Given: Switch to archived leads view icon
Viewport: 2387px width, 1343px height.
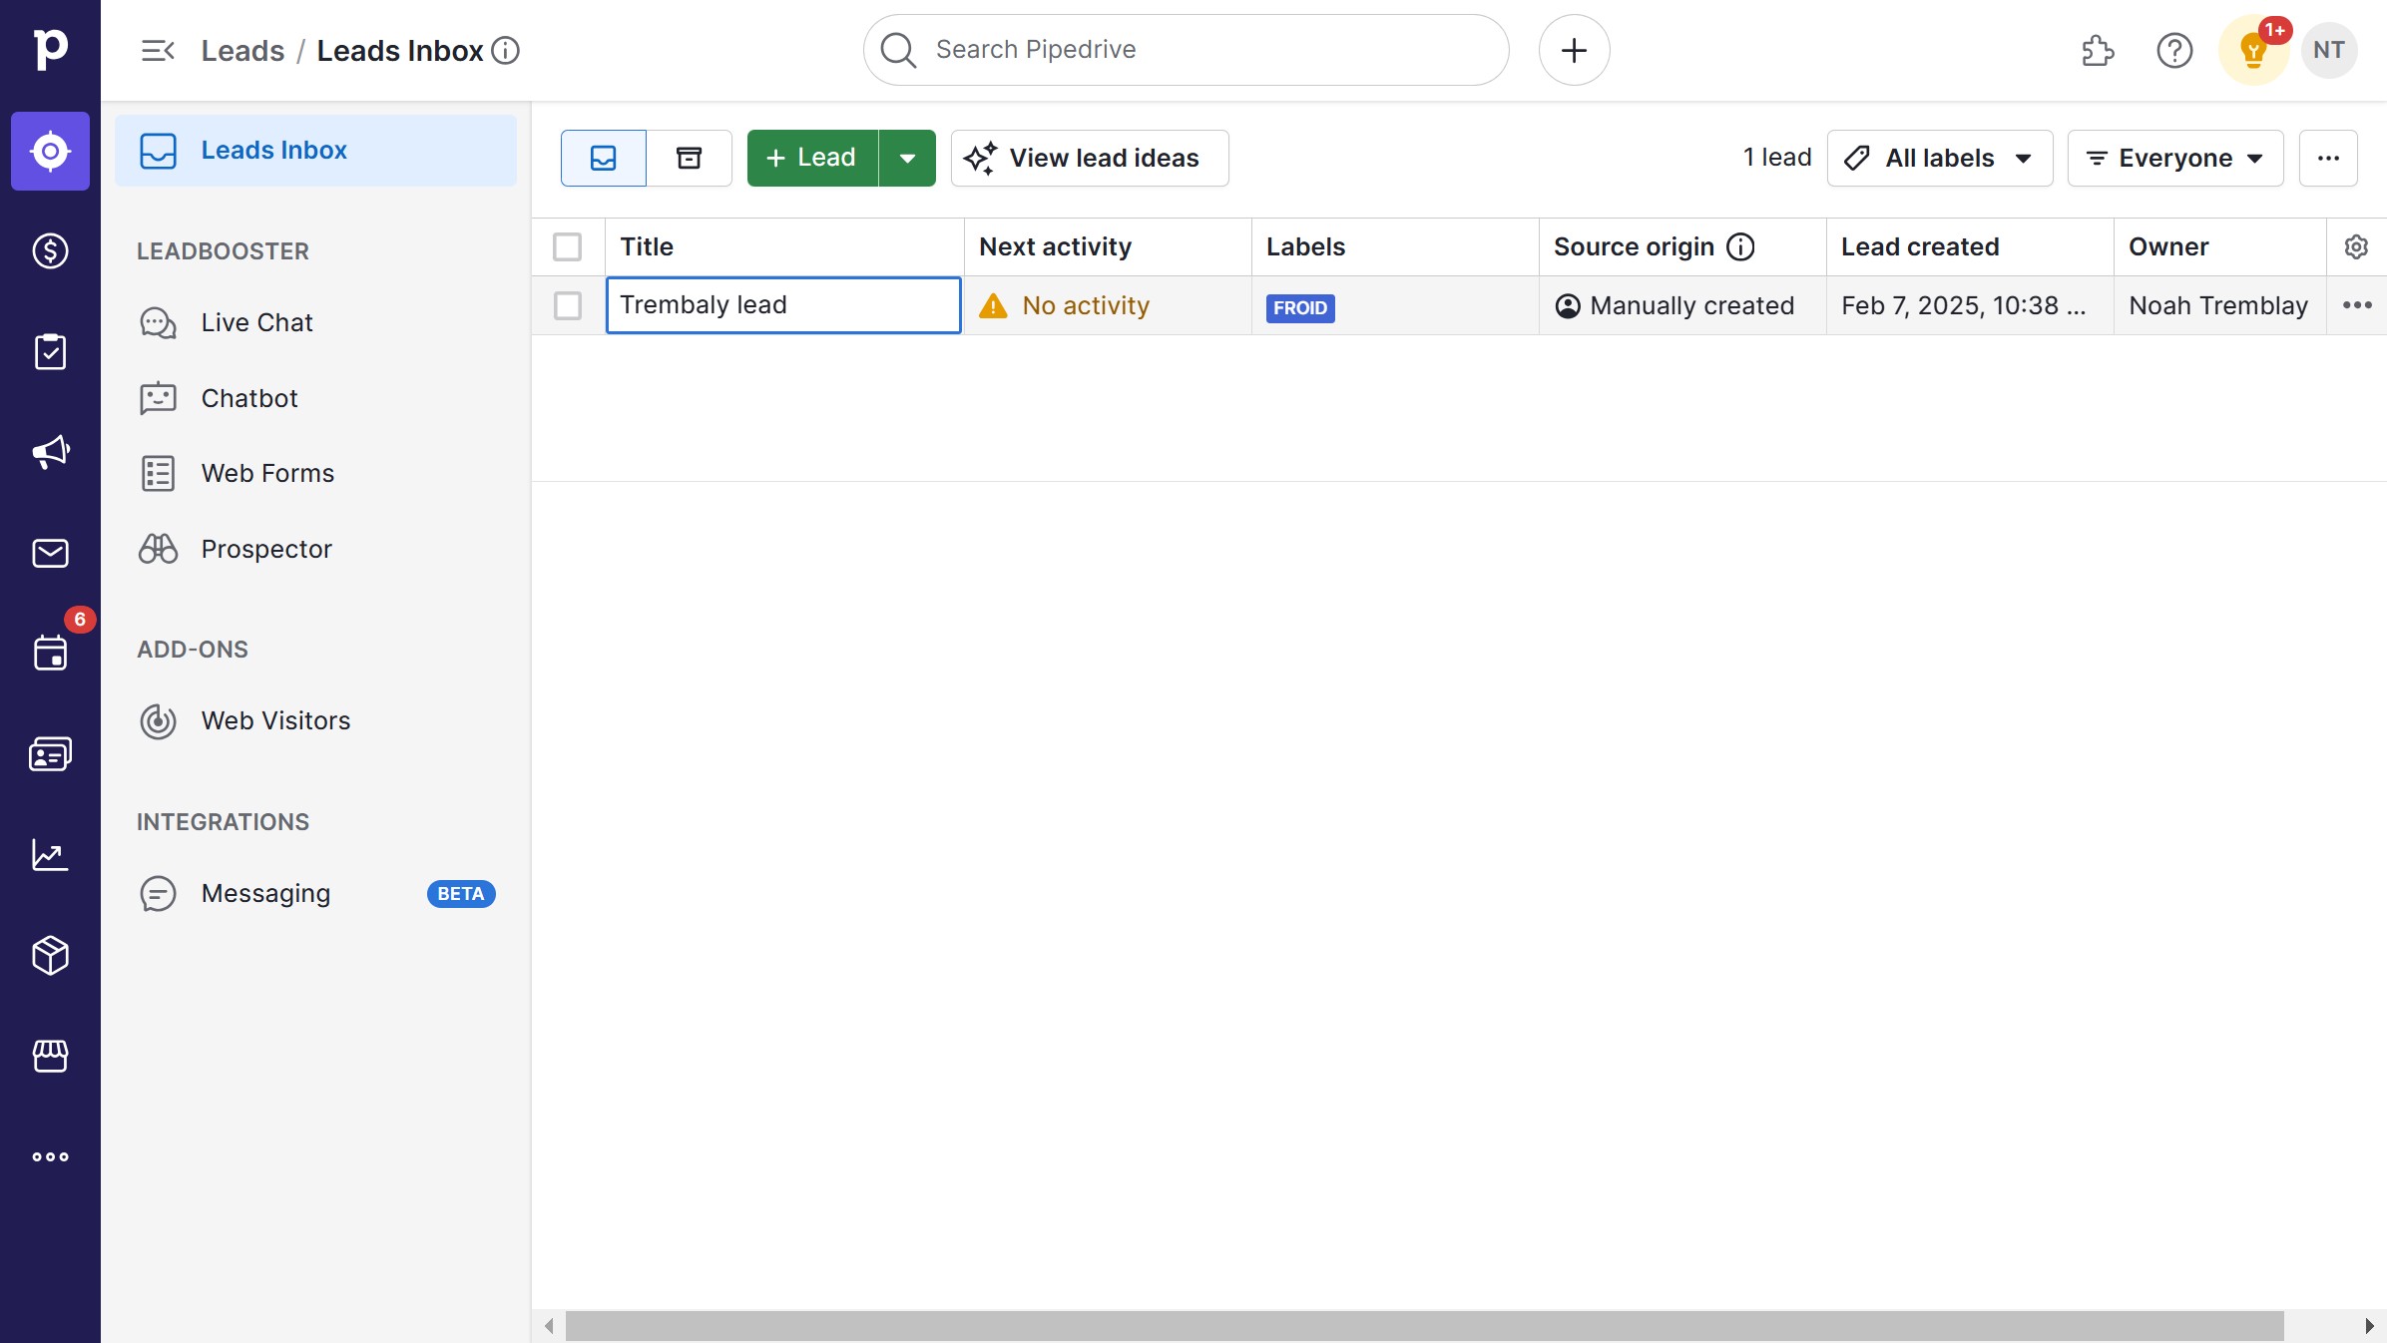Looking at the screenshot, I should click(x=689, y=158).
